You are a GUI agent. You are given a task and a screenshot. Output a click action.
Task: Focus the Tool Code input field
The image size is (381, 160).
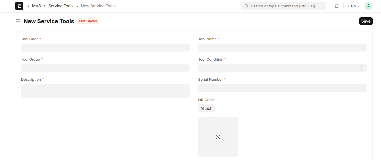[x=105, y=48]
